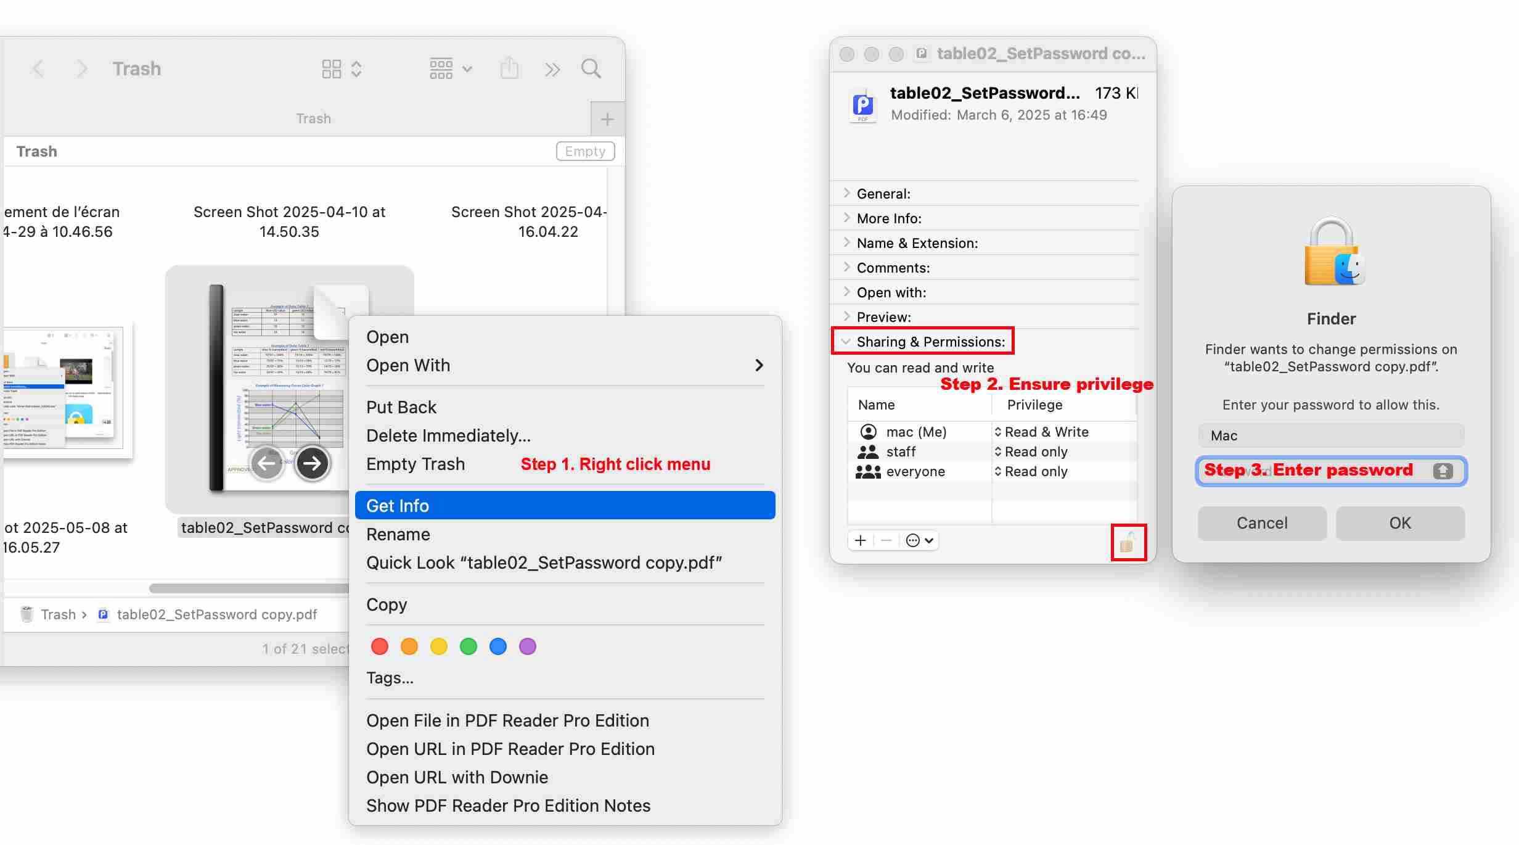Click the Finder toolbar search magnifier icon
Image resolution: width=1519 pixels, height=845 pixels.
click(591, 68)
